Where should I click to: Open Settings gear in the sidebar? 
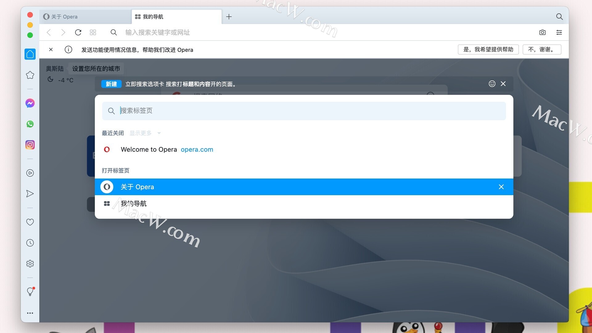[30, 264]
